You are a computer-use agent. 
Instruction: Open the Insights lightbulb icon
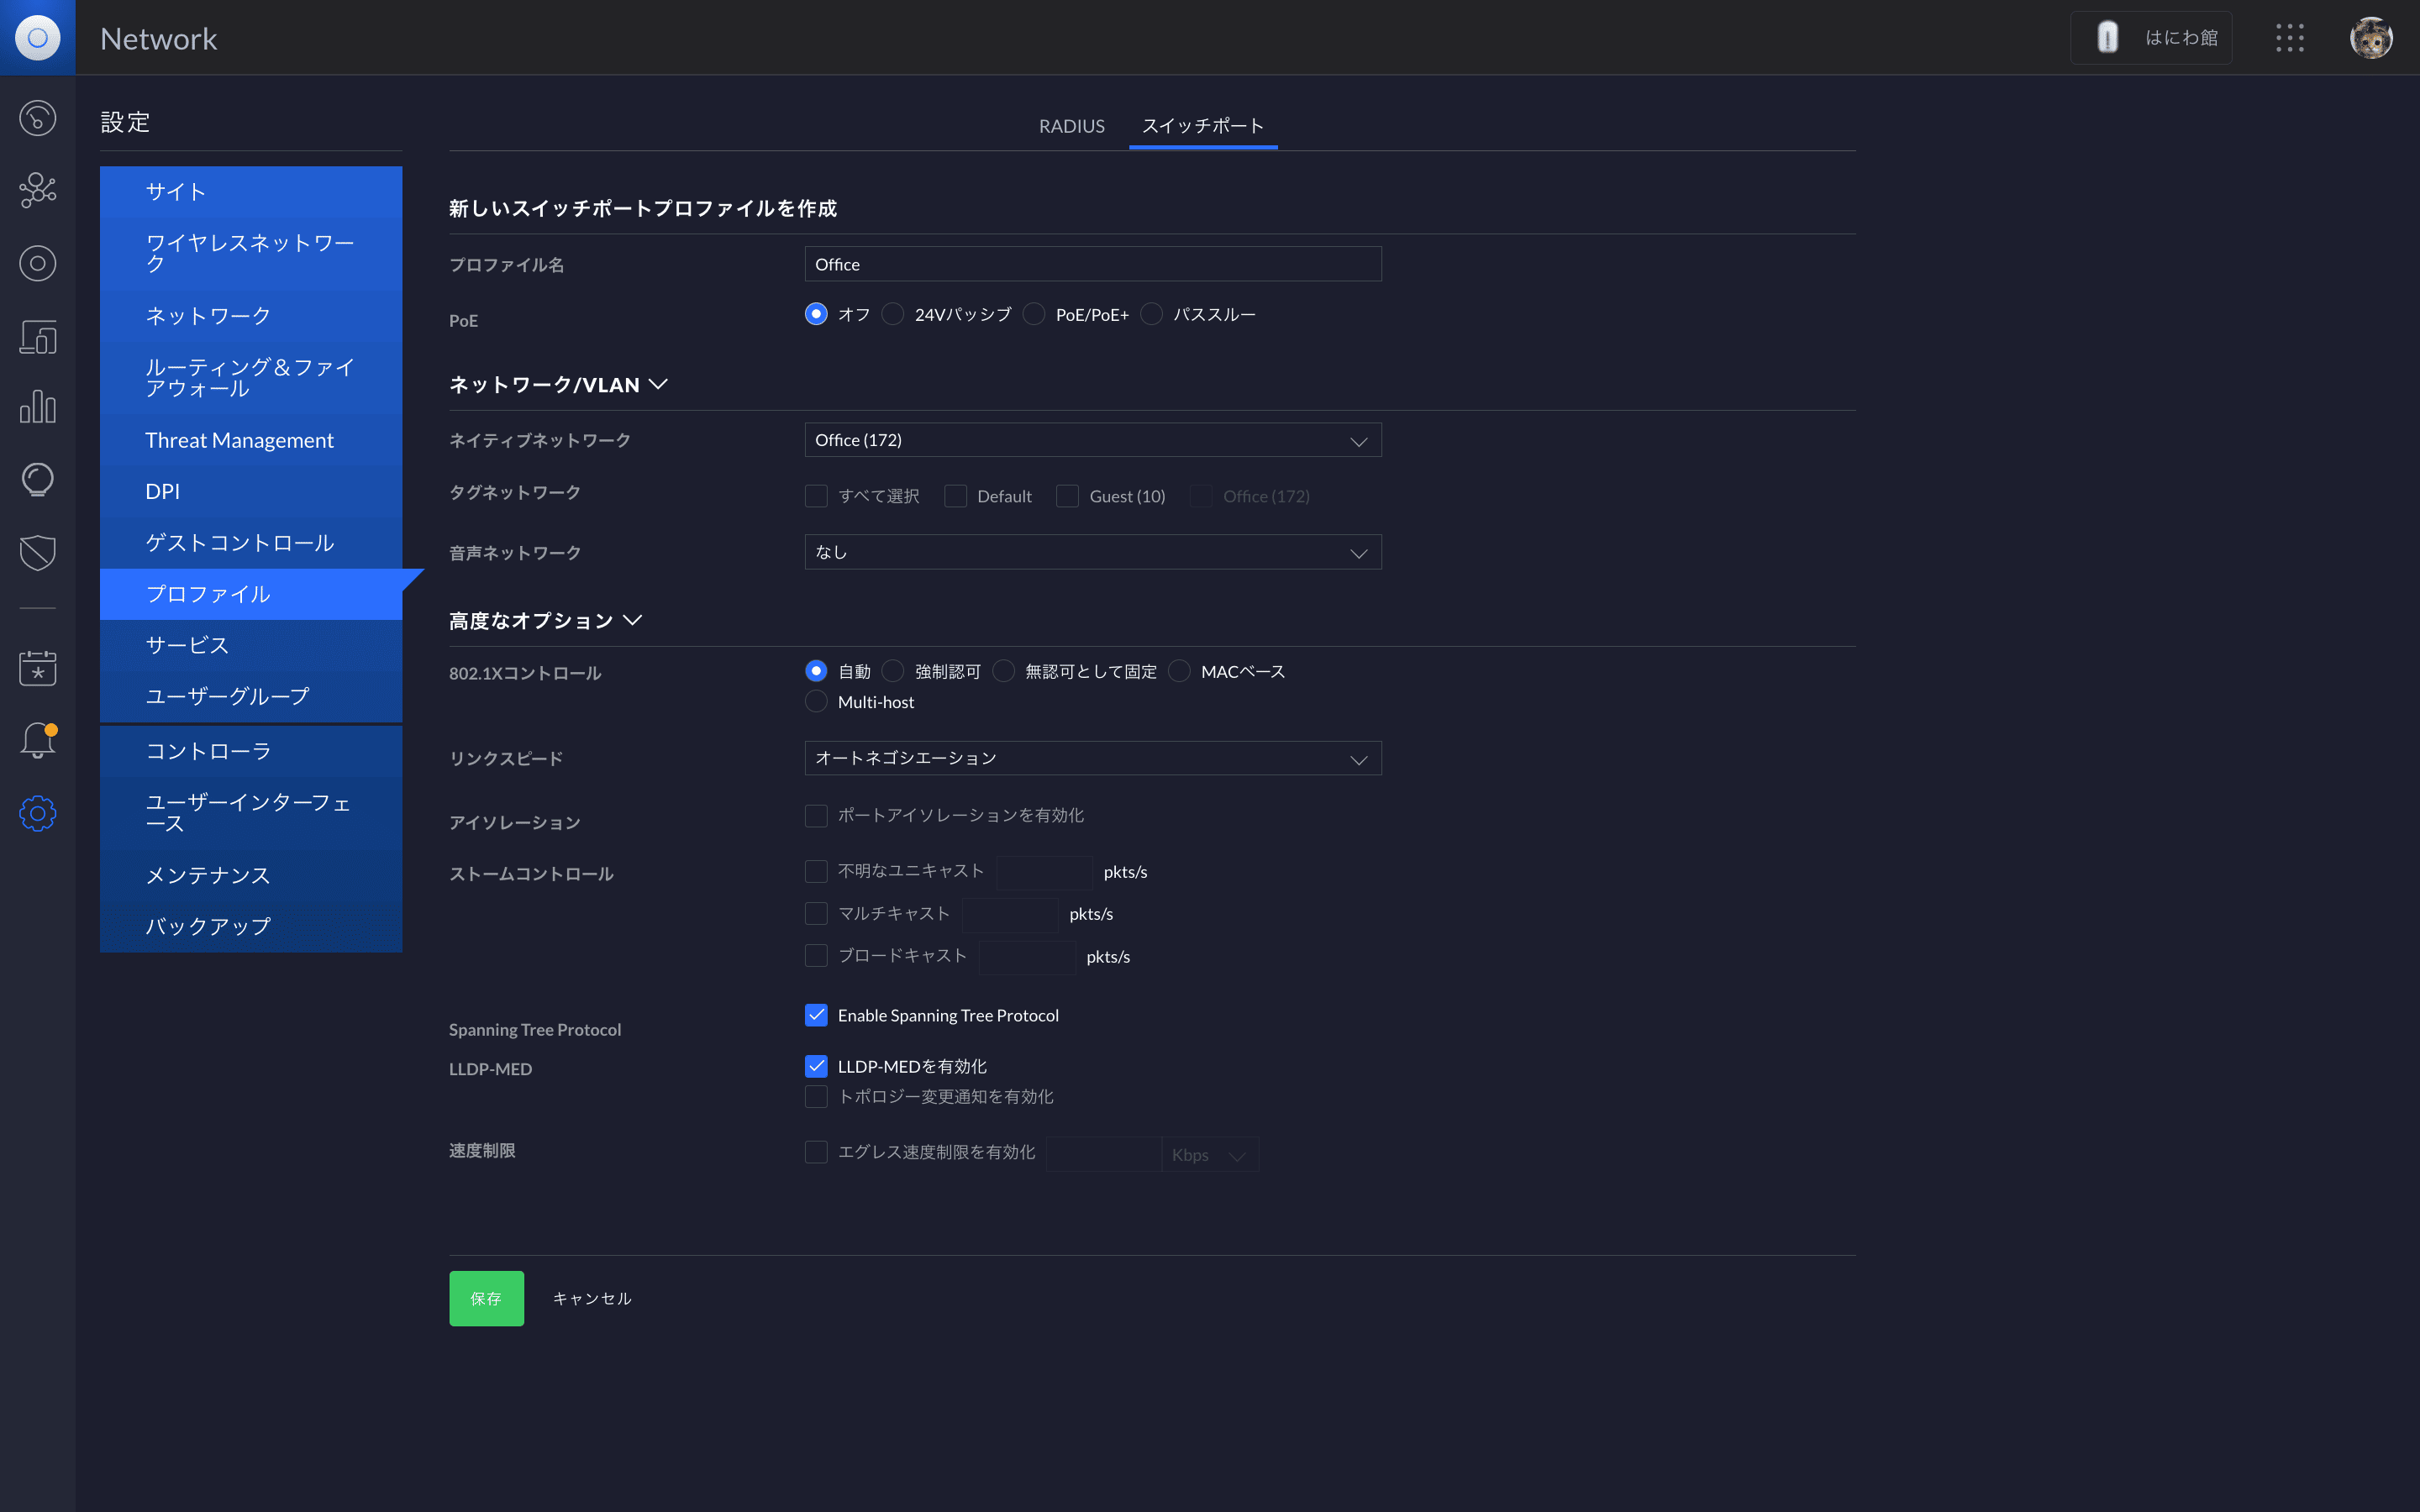pos(37,480)
